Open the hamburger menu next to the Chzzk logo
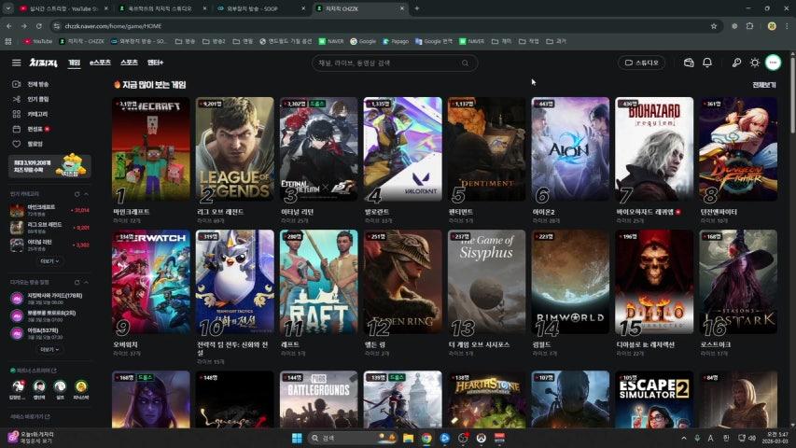This screenshot has height=448, width=796. (16, 63)
